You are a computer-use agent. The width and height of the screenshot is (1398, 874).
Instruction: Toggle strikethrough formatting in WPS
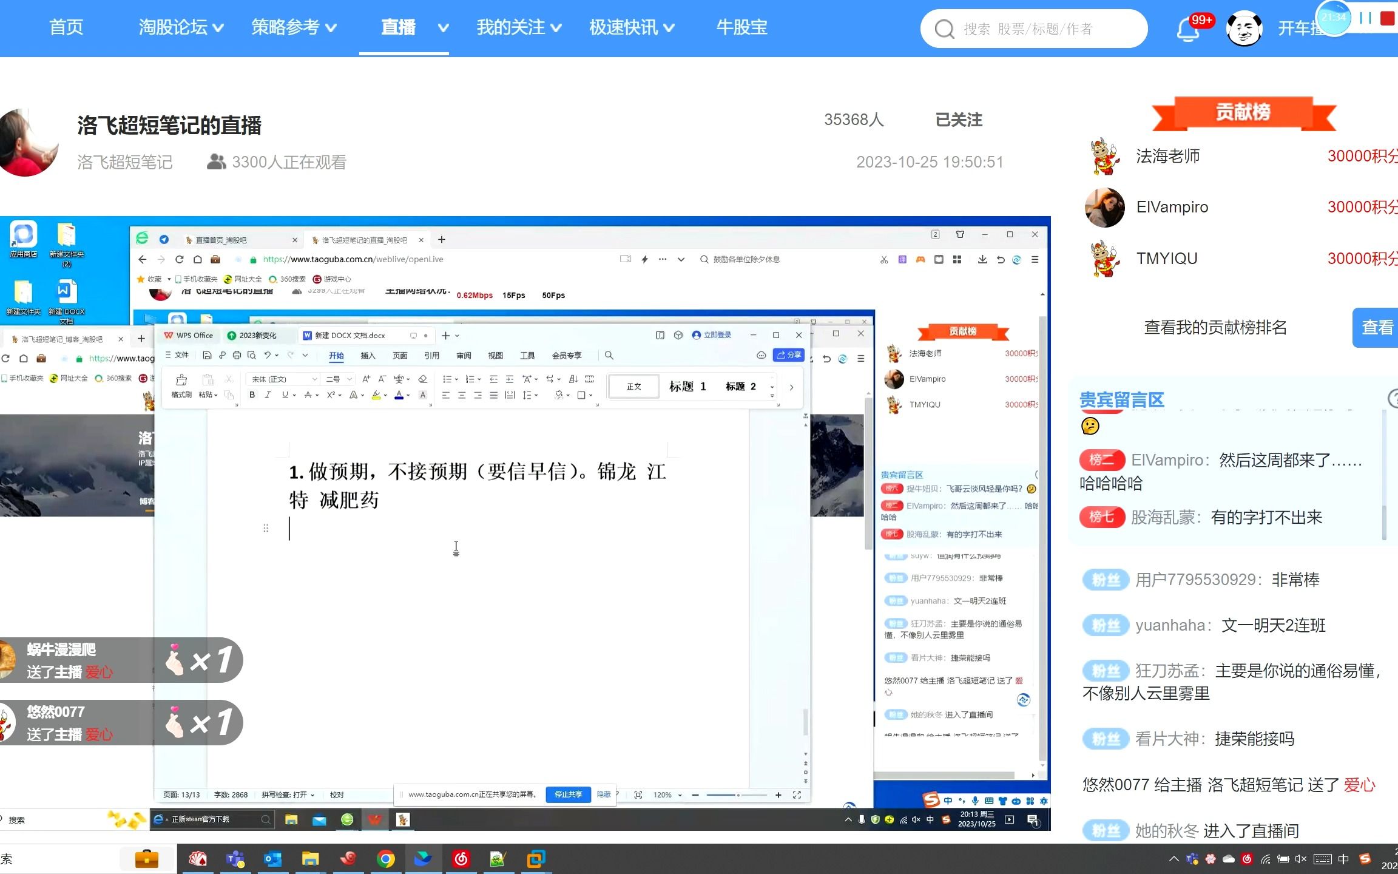(x=308, y=395)
